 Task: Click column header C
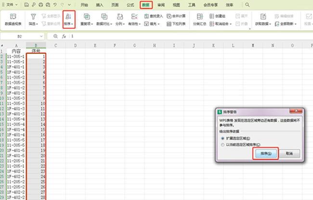pos(55,45)
